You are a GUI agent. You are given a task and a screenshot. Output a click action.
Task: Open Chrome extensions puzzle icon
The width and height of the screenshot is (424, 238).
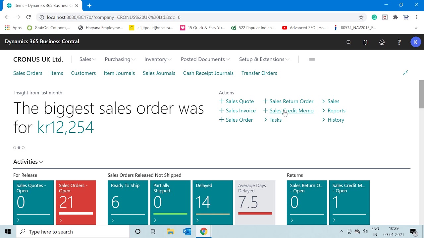pyautogui.click(x=395, y=17)
